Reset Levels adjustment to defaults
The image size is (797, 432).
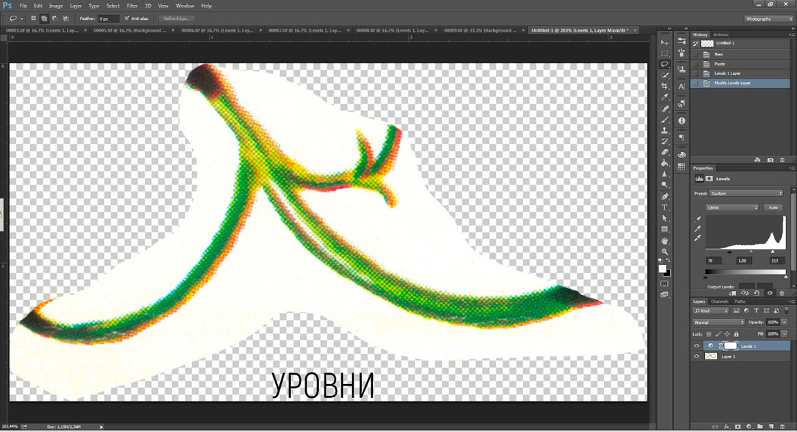(x=757, y=293)
